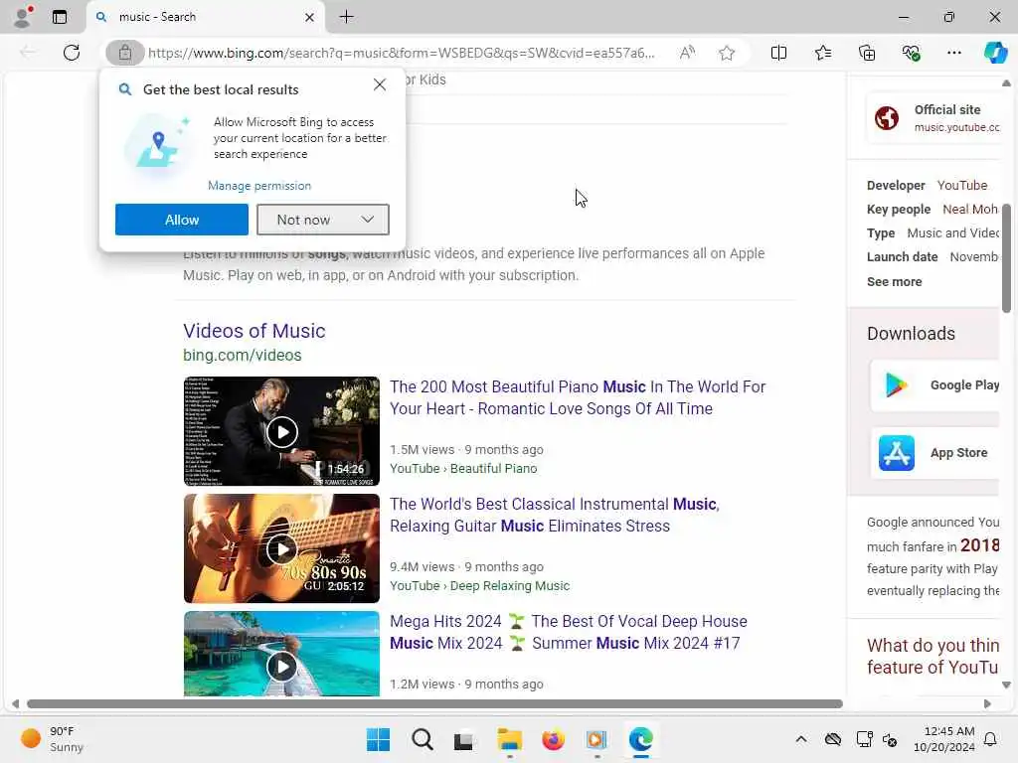Launch Firefox from taskbar
The height and width of the screenshot is (763, 1018).
pyautogui.click(x=553, y=739)
